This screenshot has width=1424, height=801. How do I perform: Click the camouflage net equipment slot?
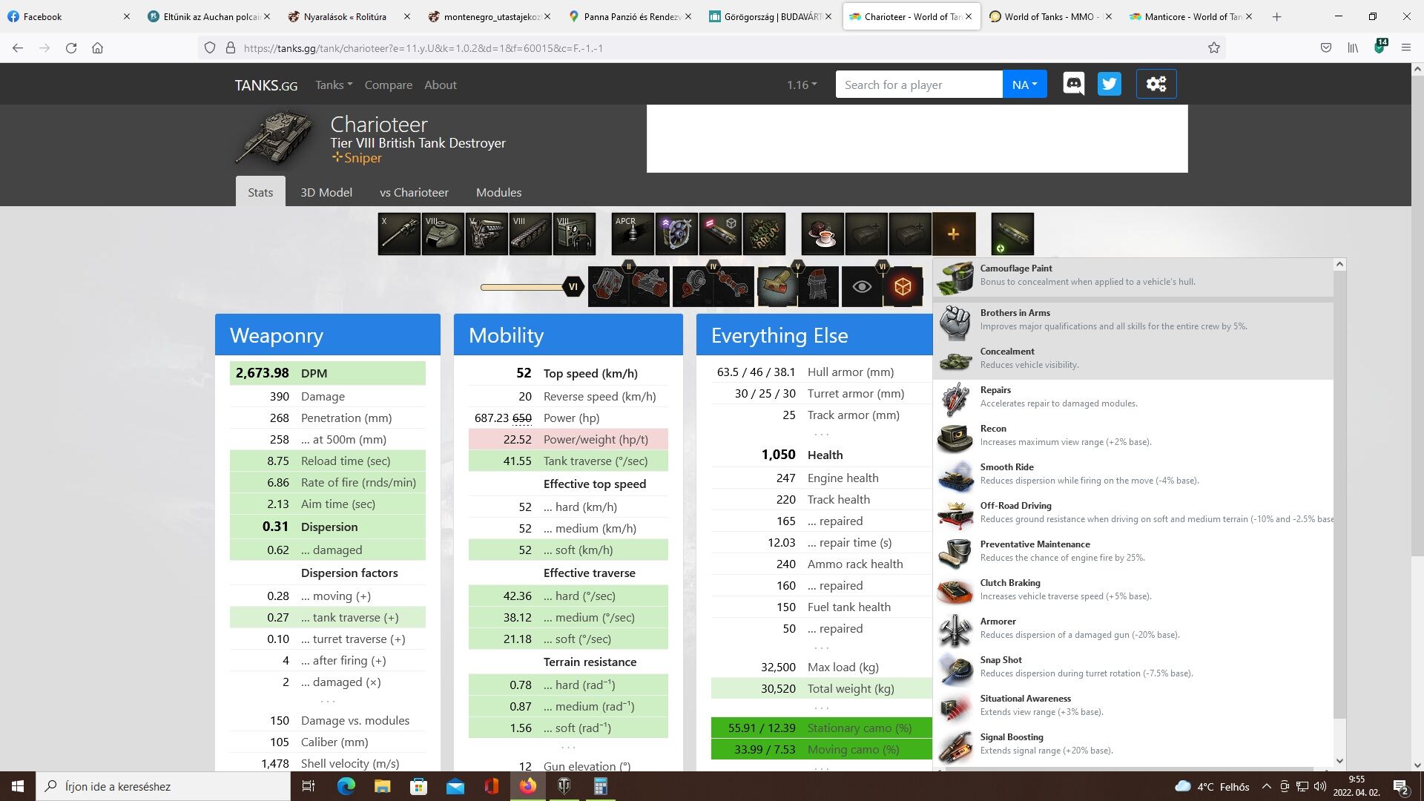pyautogui.click(x=764, y=234)
